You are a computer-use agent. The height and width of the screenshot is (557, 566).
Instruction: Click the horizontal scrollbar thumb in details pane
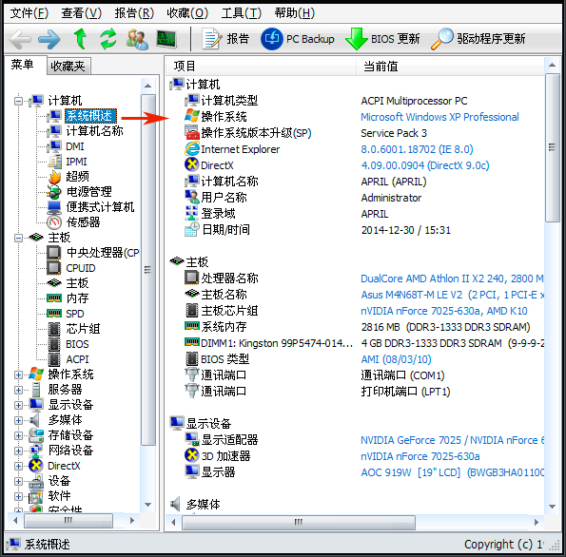point(299,522)
